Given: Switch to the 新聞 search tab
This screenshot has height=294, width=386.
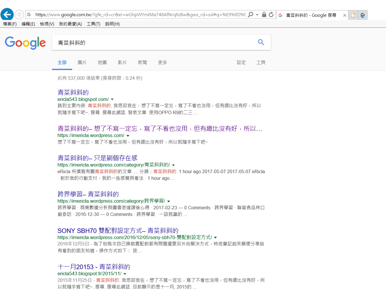Looking at the screenshot, I should point(142,62).
